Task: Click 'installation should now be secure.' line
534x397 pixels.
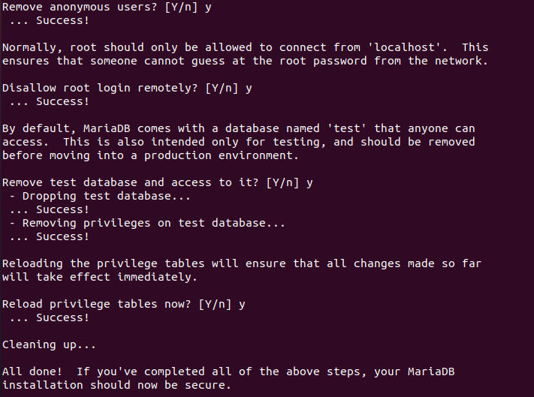Action: tap(116, 385)
